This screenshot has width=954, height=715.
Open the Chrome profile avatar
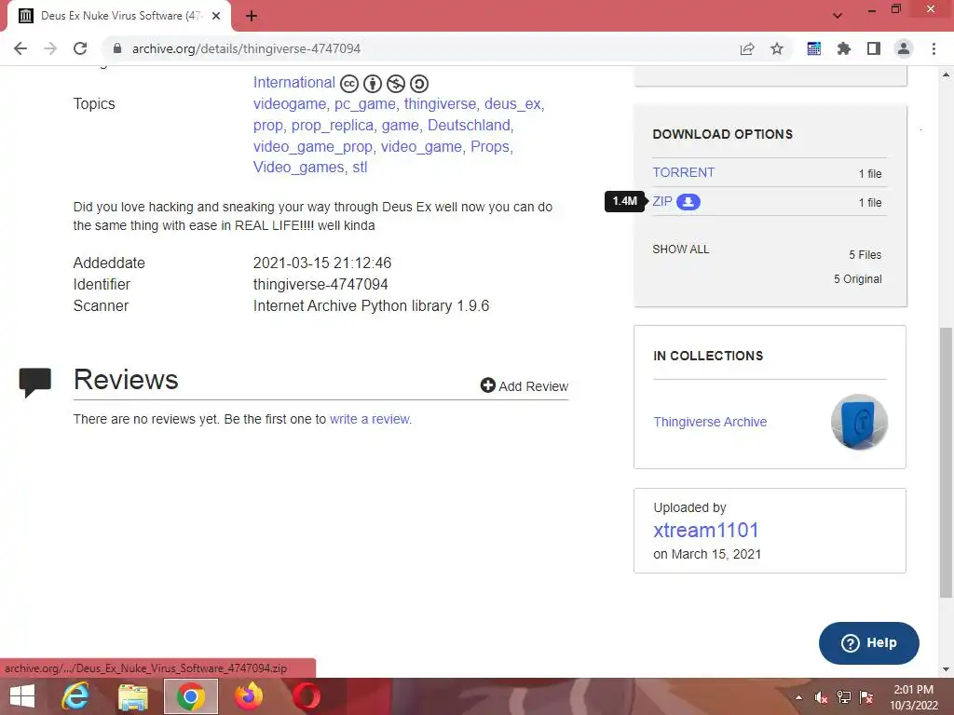coord(904,48)
